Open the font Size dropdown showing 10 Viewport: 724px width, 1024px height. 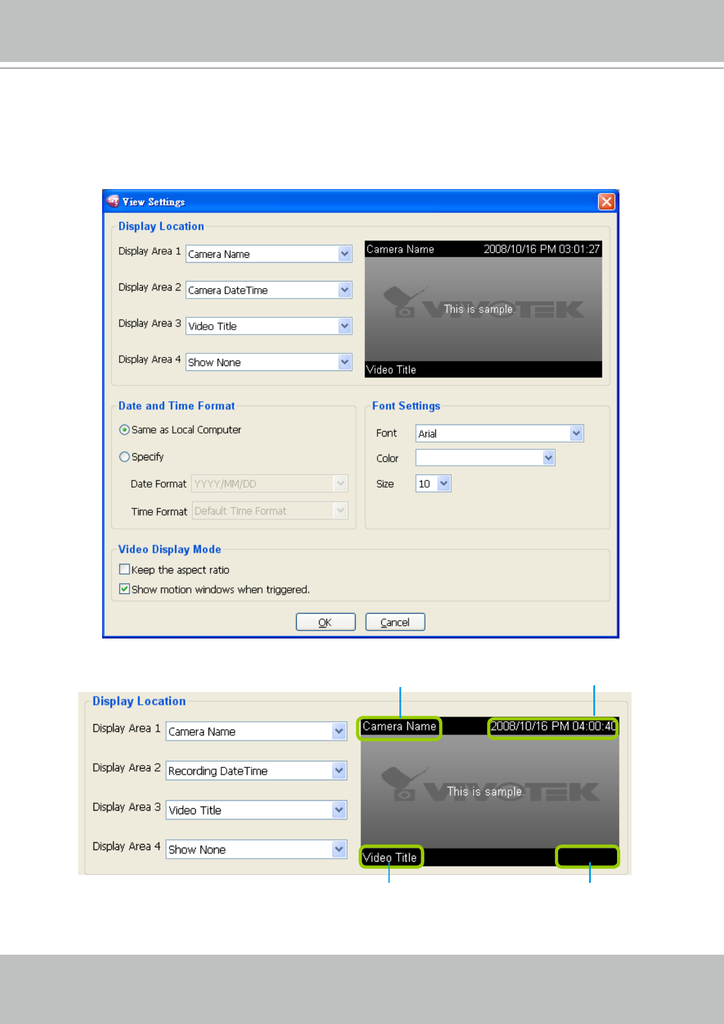pyautogui.click(x=433, y=483)
